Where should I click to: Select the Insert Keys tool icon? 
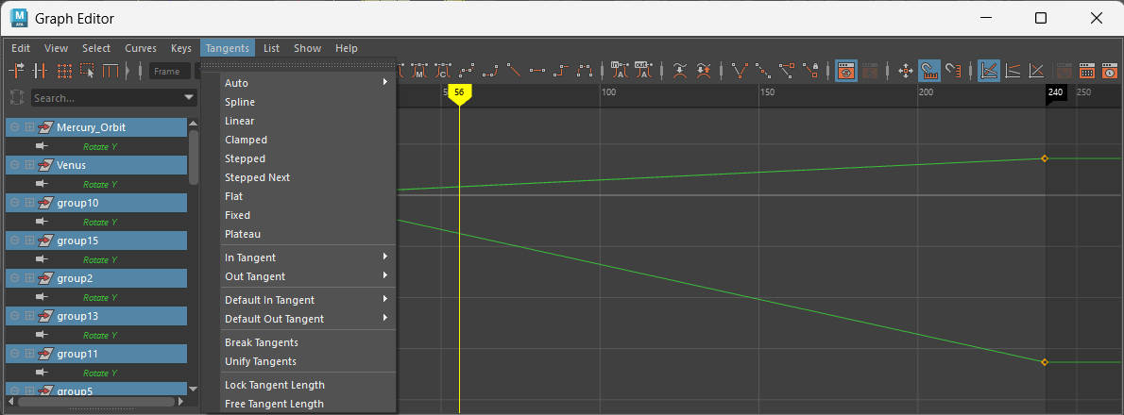41,71
